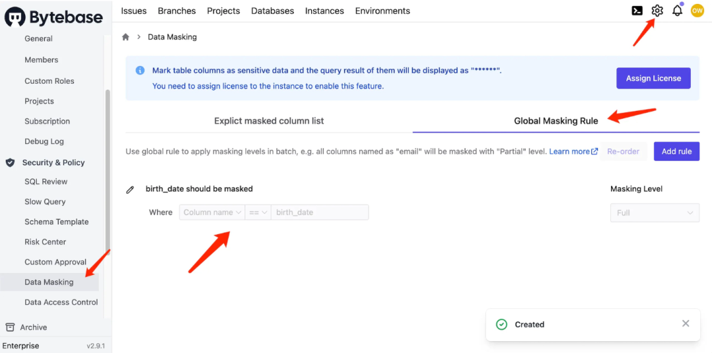This screenshot has height=353, width=712.
Task: Select the Global Masking Rule tab
Action: click(x=556, y=121)
